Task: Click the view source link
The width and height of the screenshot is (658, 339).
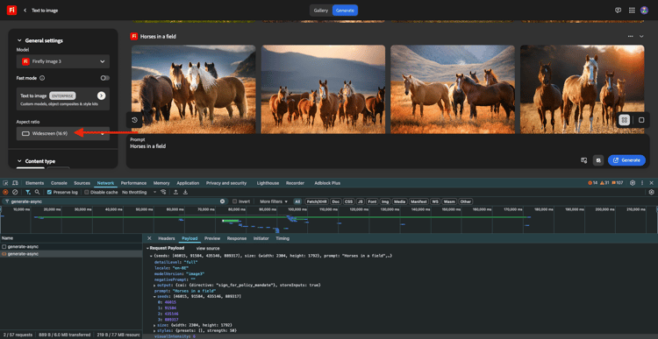Action: pos(208,248)
